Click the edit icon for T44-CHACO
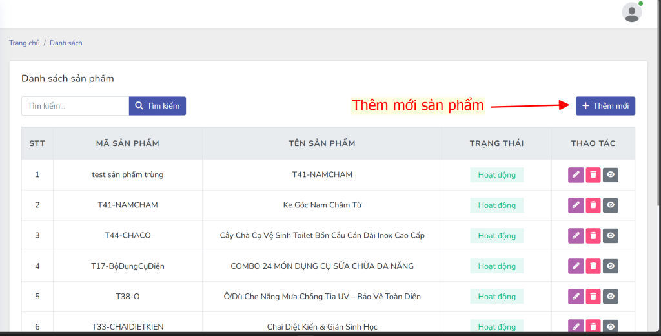 tap(576, 235)
